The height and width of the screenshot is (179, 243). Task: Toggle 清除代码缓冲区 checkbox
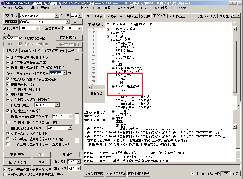(21, 38)
